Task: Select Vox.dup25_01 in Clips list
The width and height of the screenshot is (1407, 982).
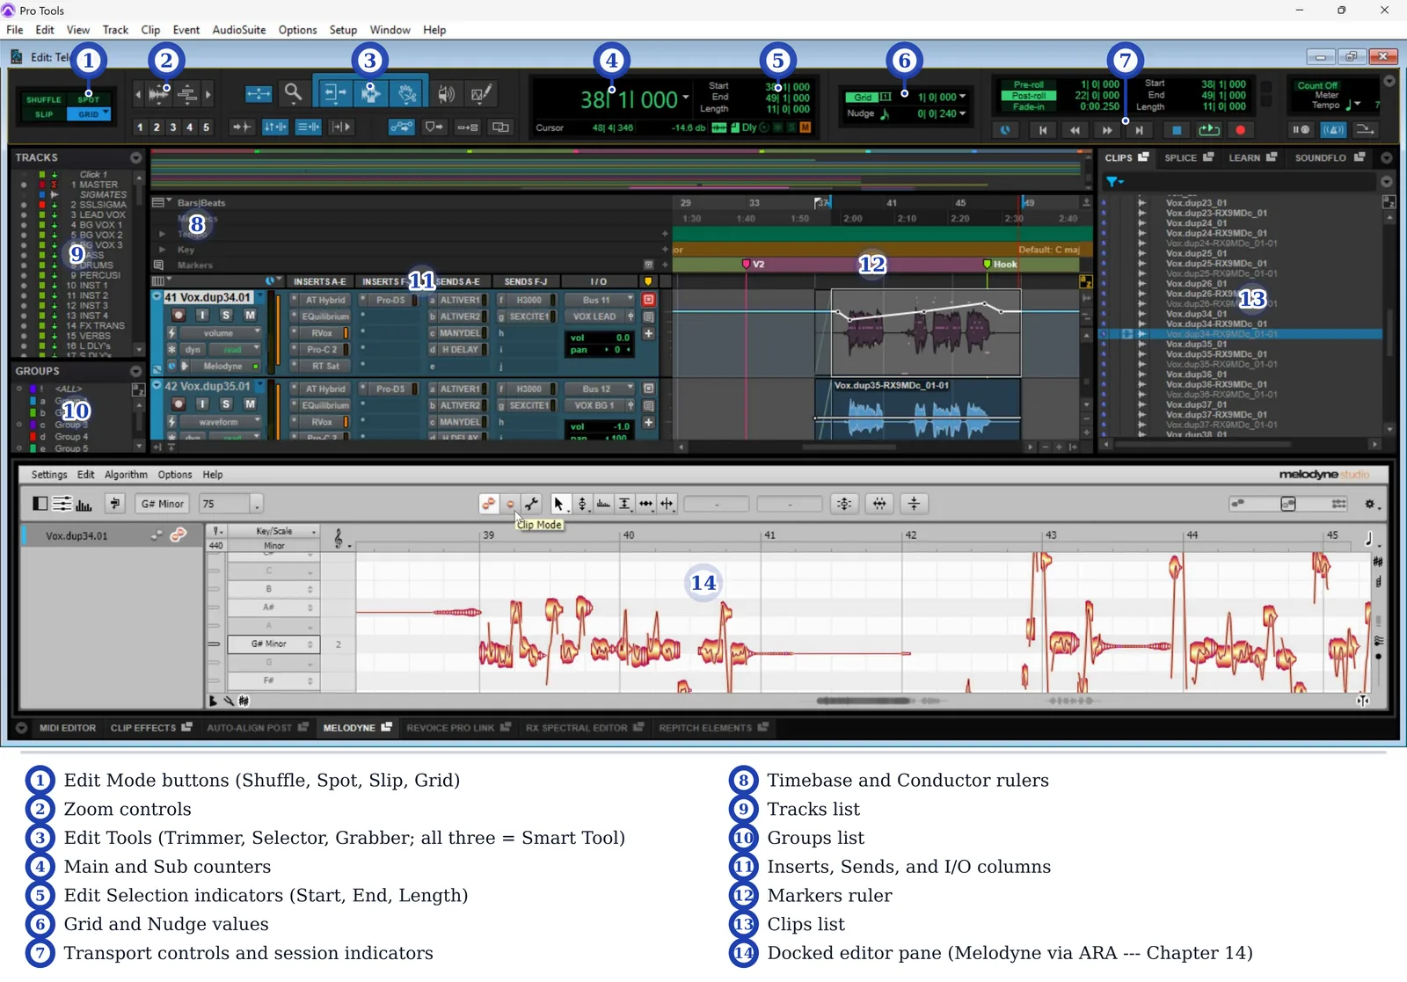Action: click(1195, 253)
